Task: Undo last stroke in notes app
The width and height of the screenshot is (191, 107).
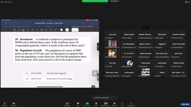Action: (83, 23)
